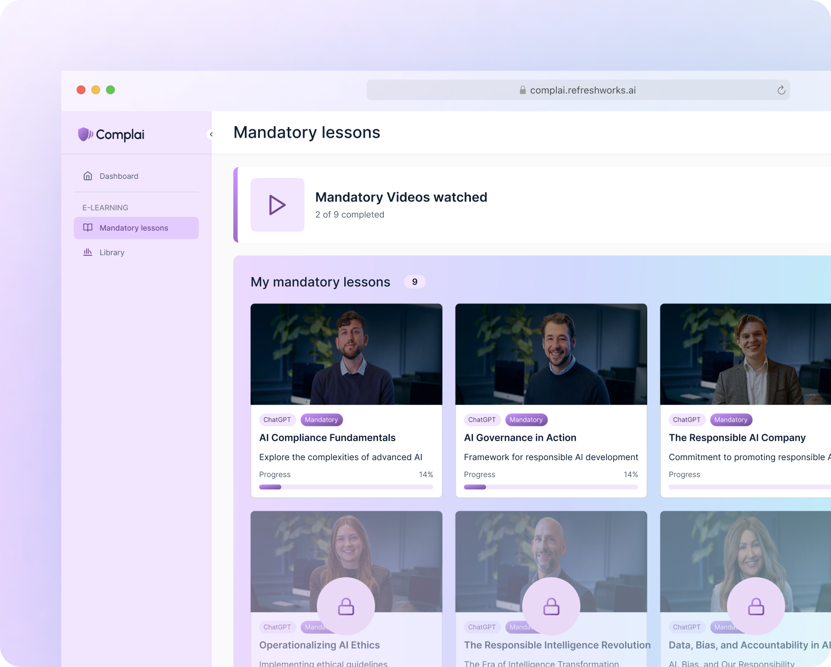Click the play icon for Mandatory Videos
The width and height of the screenshot is (831, 667).
coord(277,205)
